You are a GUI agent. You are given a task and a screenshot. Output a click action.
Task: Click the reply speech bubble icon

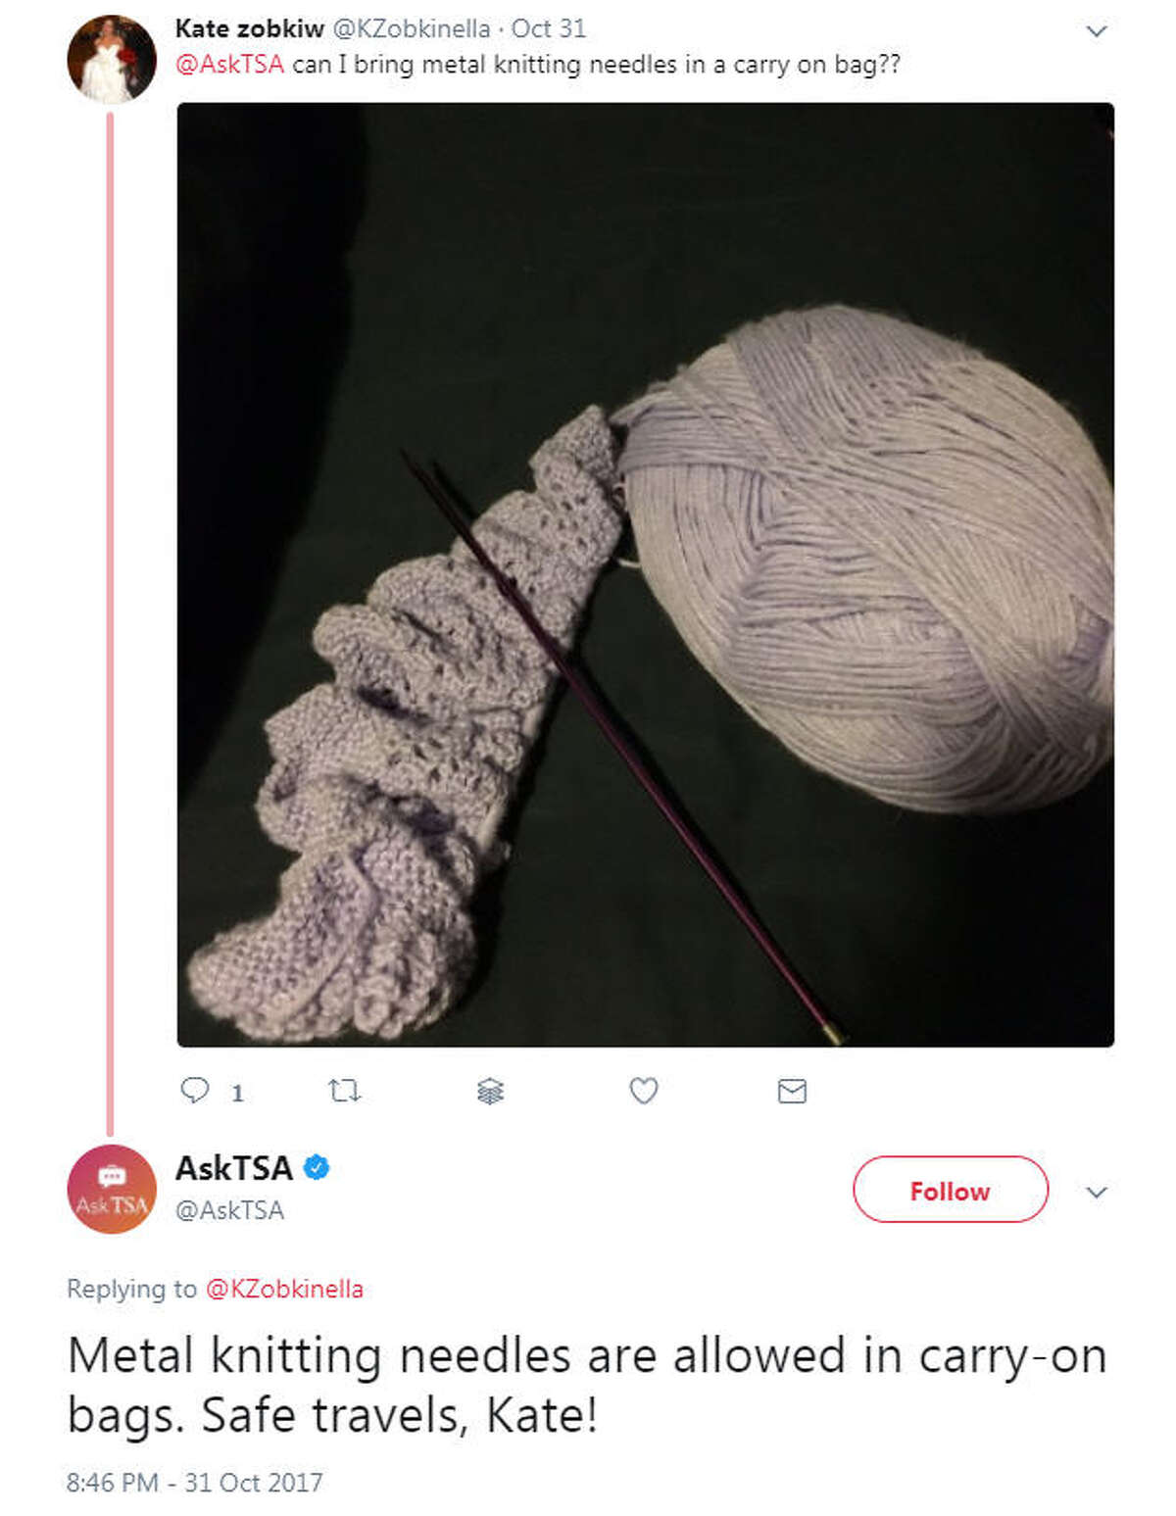point(195,1091)
